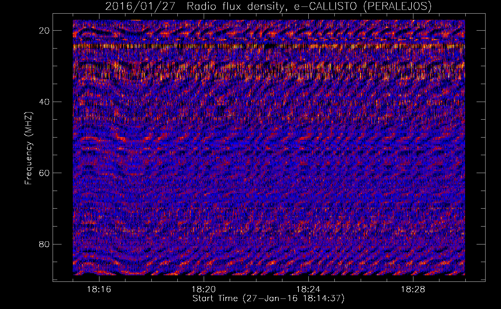The image size is (501, 309).
Task: Click the 18:16 time tick label
Action: click(x=99, y=290)
